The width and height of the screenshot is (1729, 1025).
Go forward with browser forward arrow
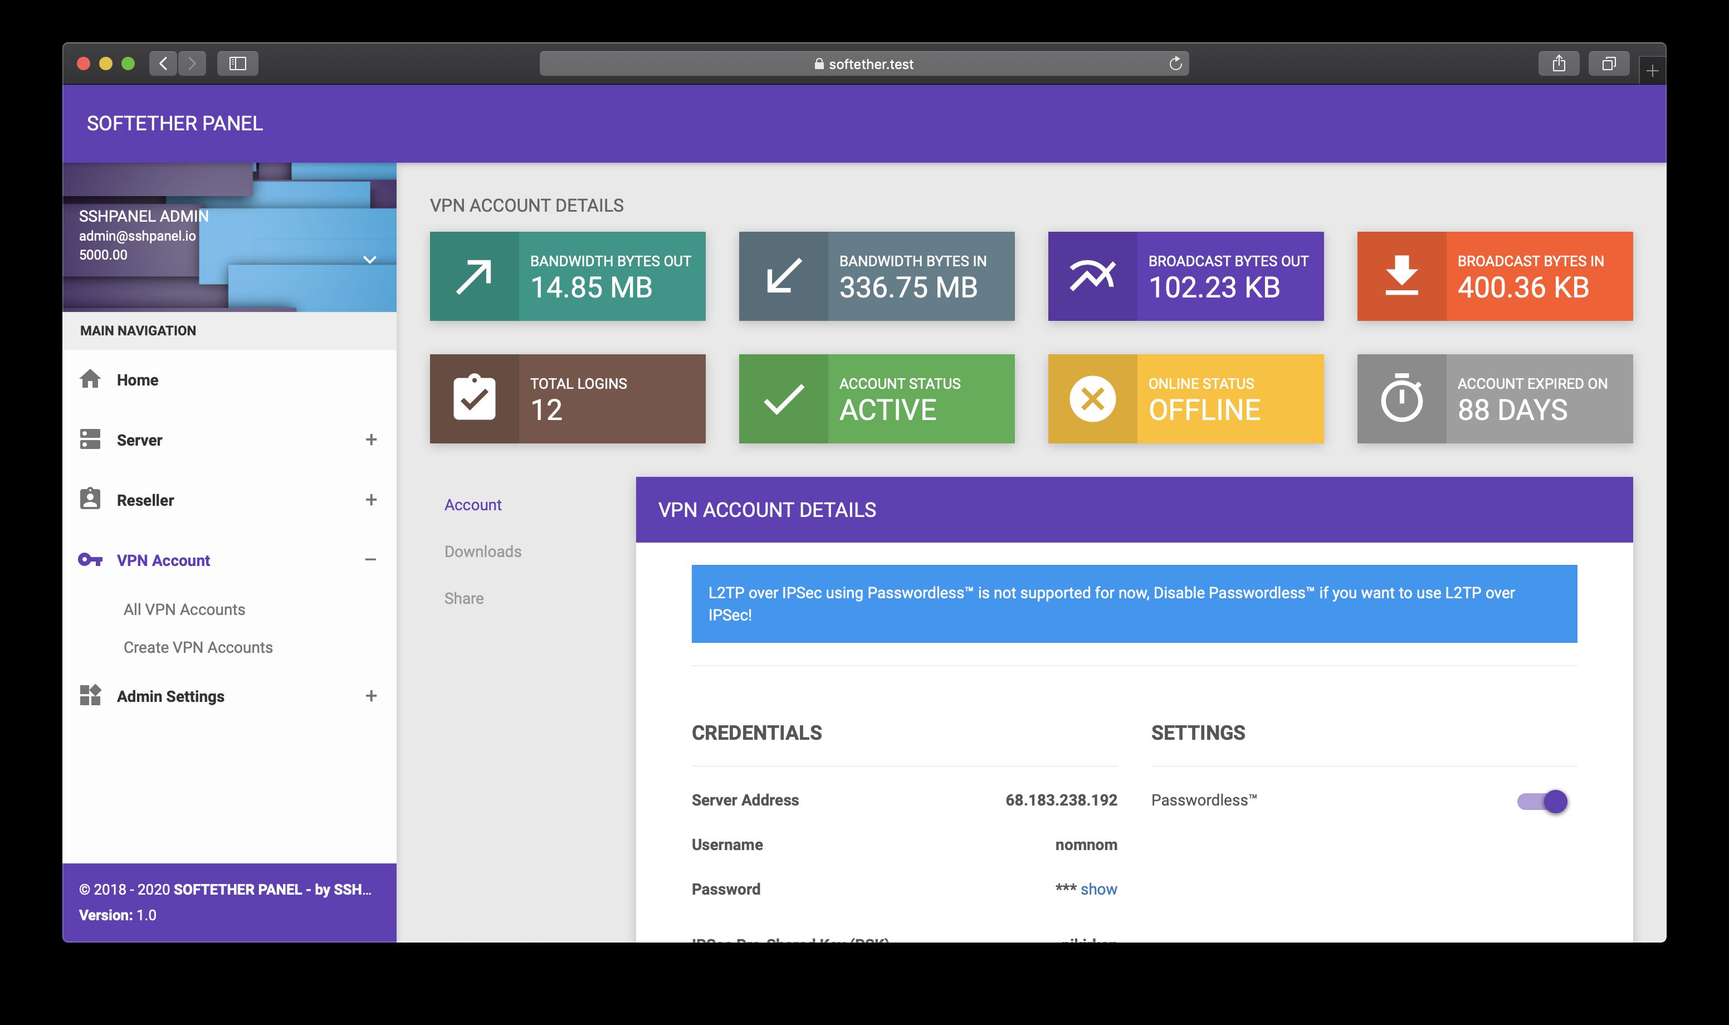pyautogui.click(x=192, y=64)
